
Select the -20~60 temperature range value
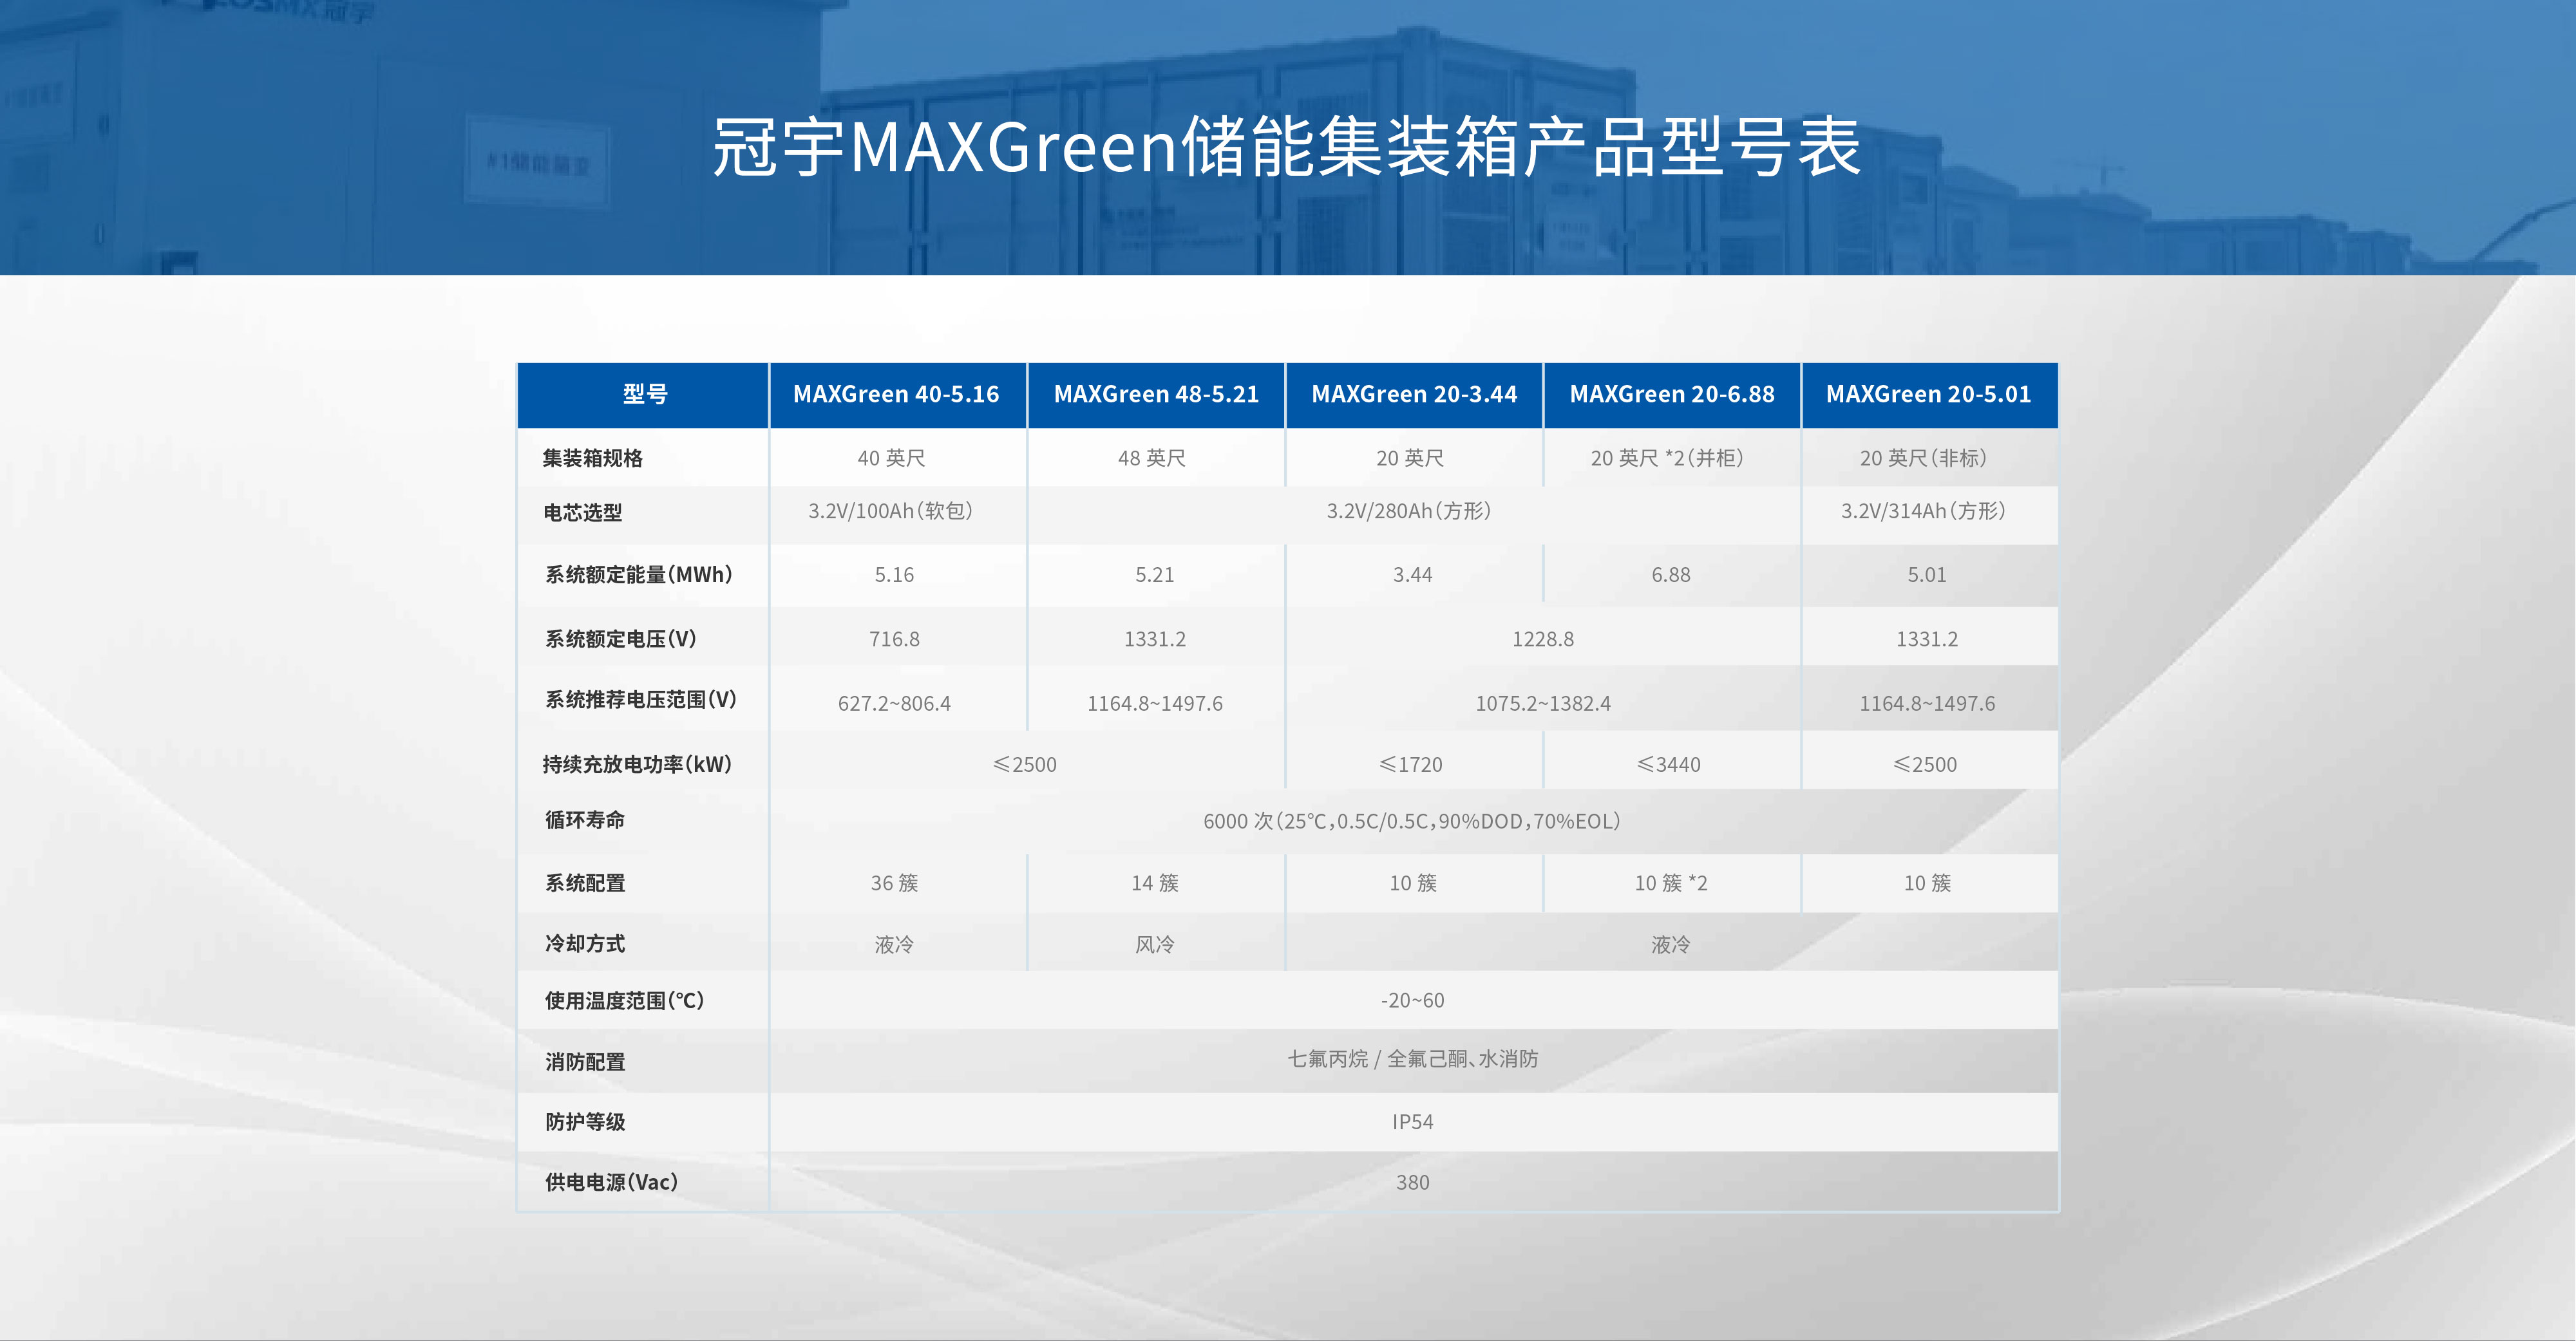tap(1413, 1001)
